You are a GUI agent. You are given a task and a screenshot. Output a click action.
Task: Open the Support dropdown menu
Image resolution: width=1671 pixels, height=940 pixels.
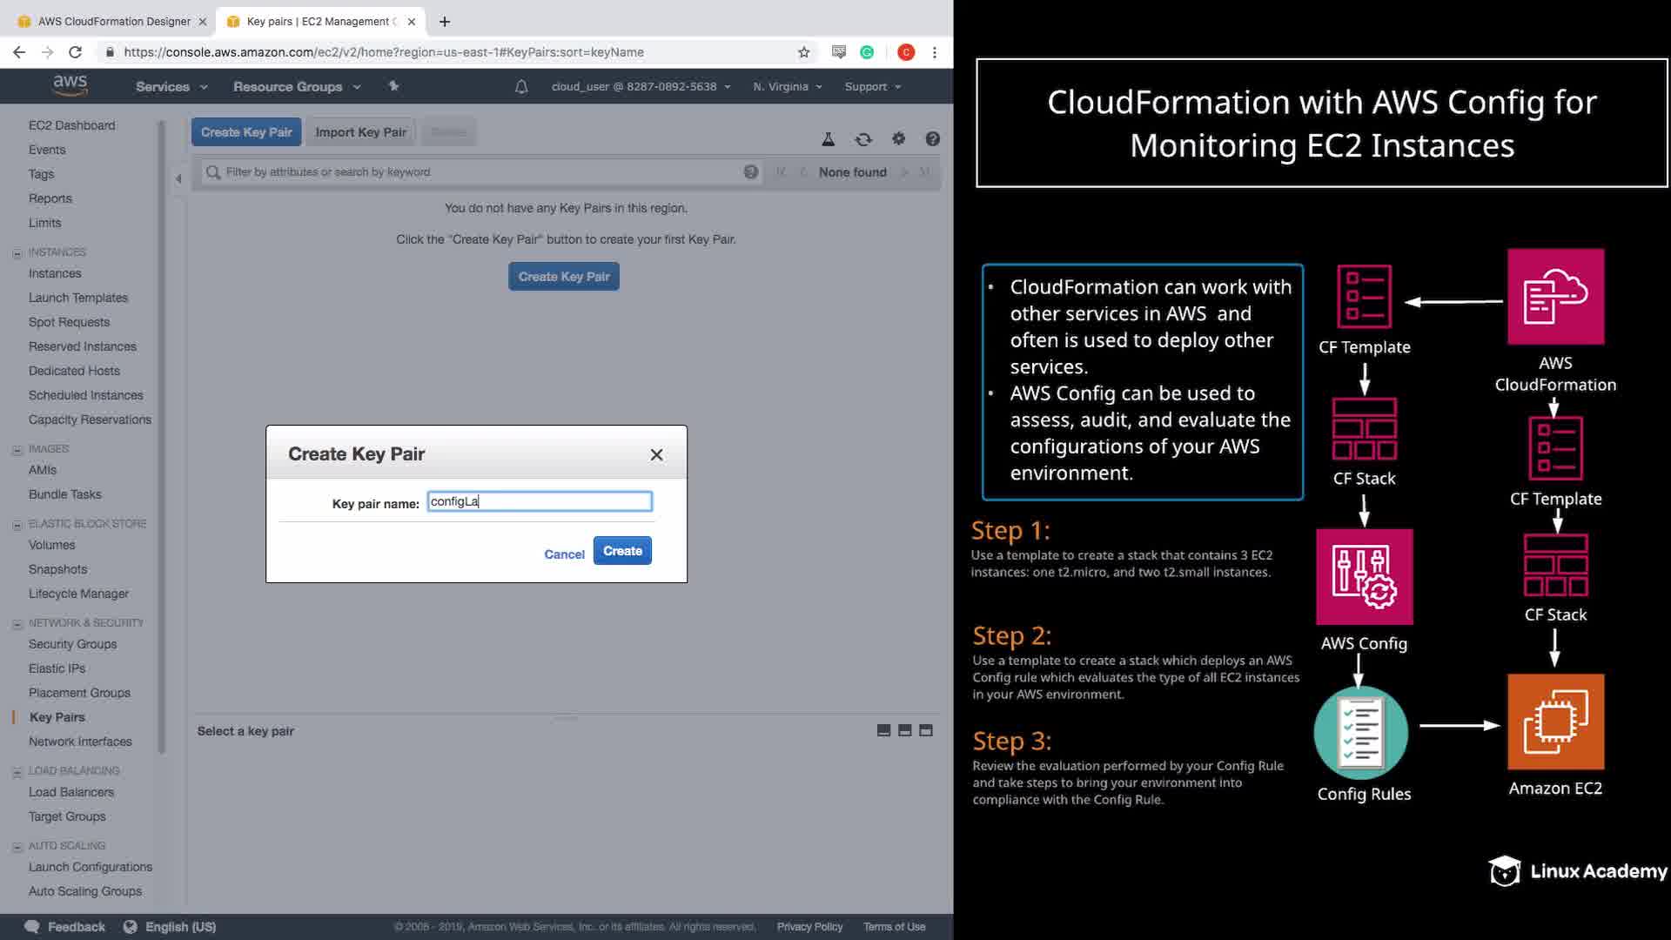(872, 87)
